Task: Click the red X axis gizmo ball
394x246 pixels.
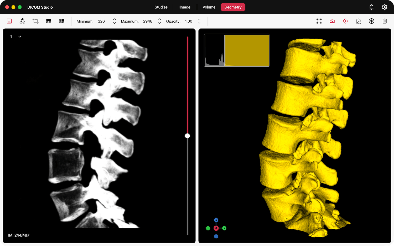Action: pyautogui.click(x=216, y=228)
